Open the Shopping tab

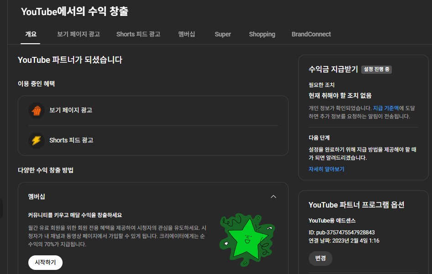click(x=262, y=34)
